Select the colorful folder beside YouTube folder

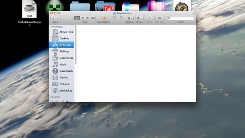[131, 7]
